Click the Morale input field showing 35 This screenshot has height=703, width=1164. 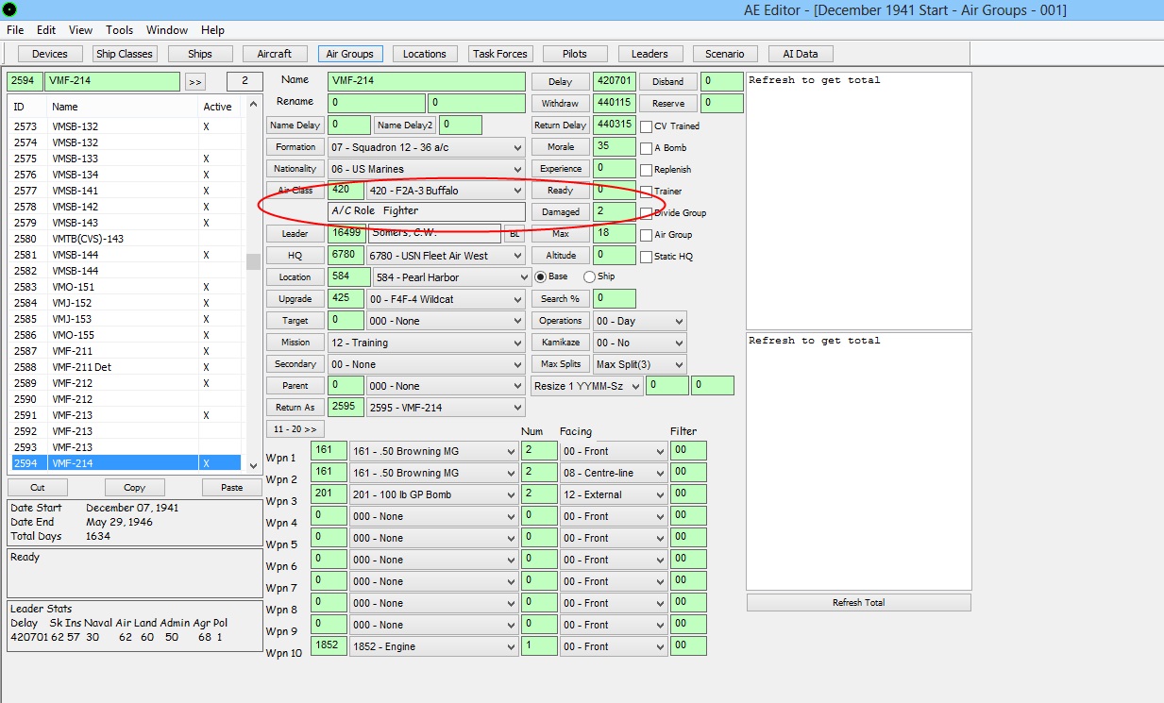tap(615, 147)
